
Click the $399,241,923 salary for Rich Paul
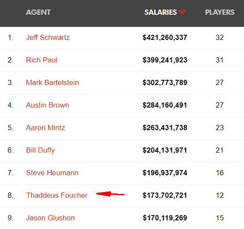click(x=165, y=60)
